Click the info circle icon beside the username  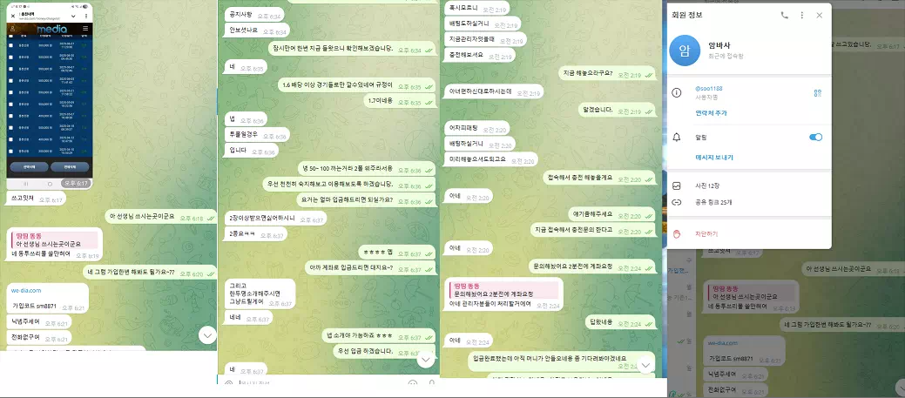(677, 93)
